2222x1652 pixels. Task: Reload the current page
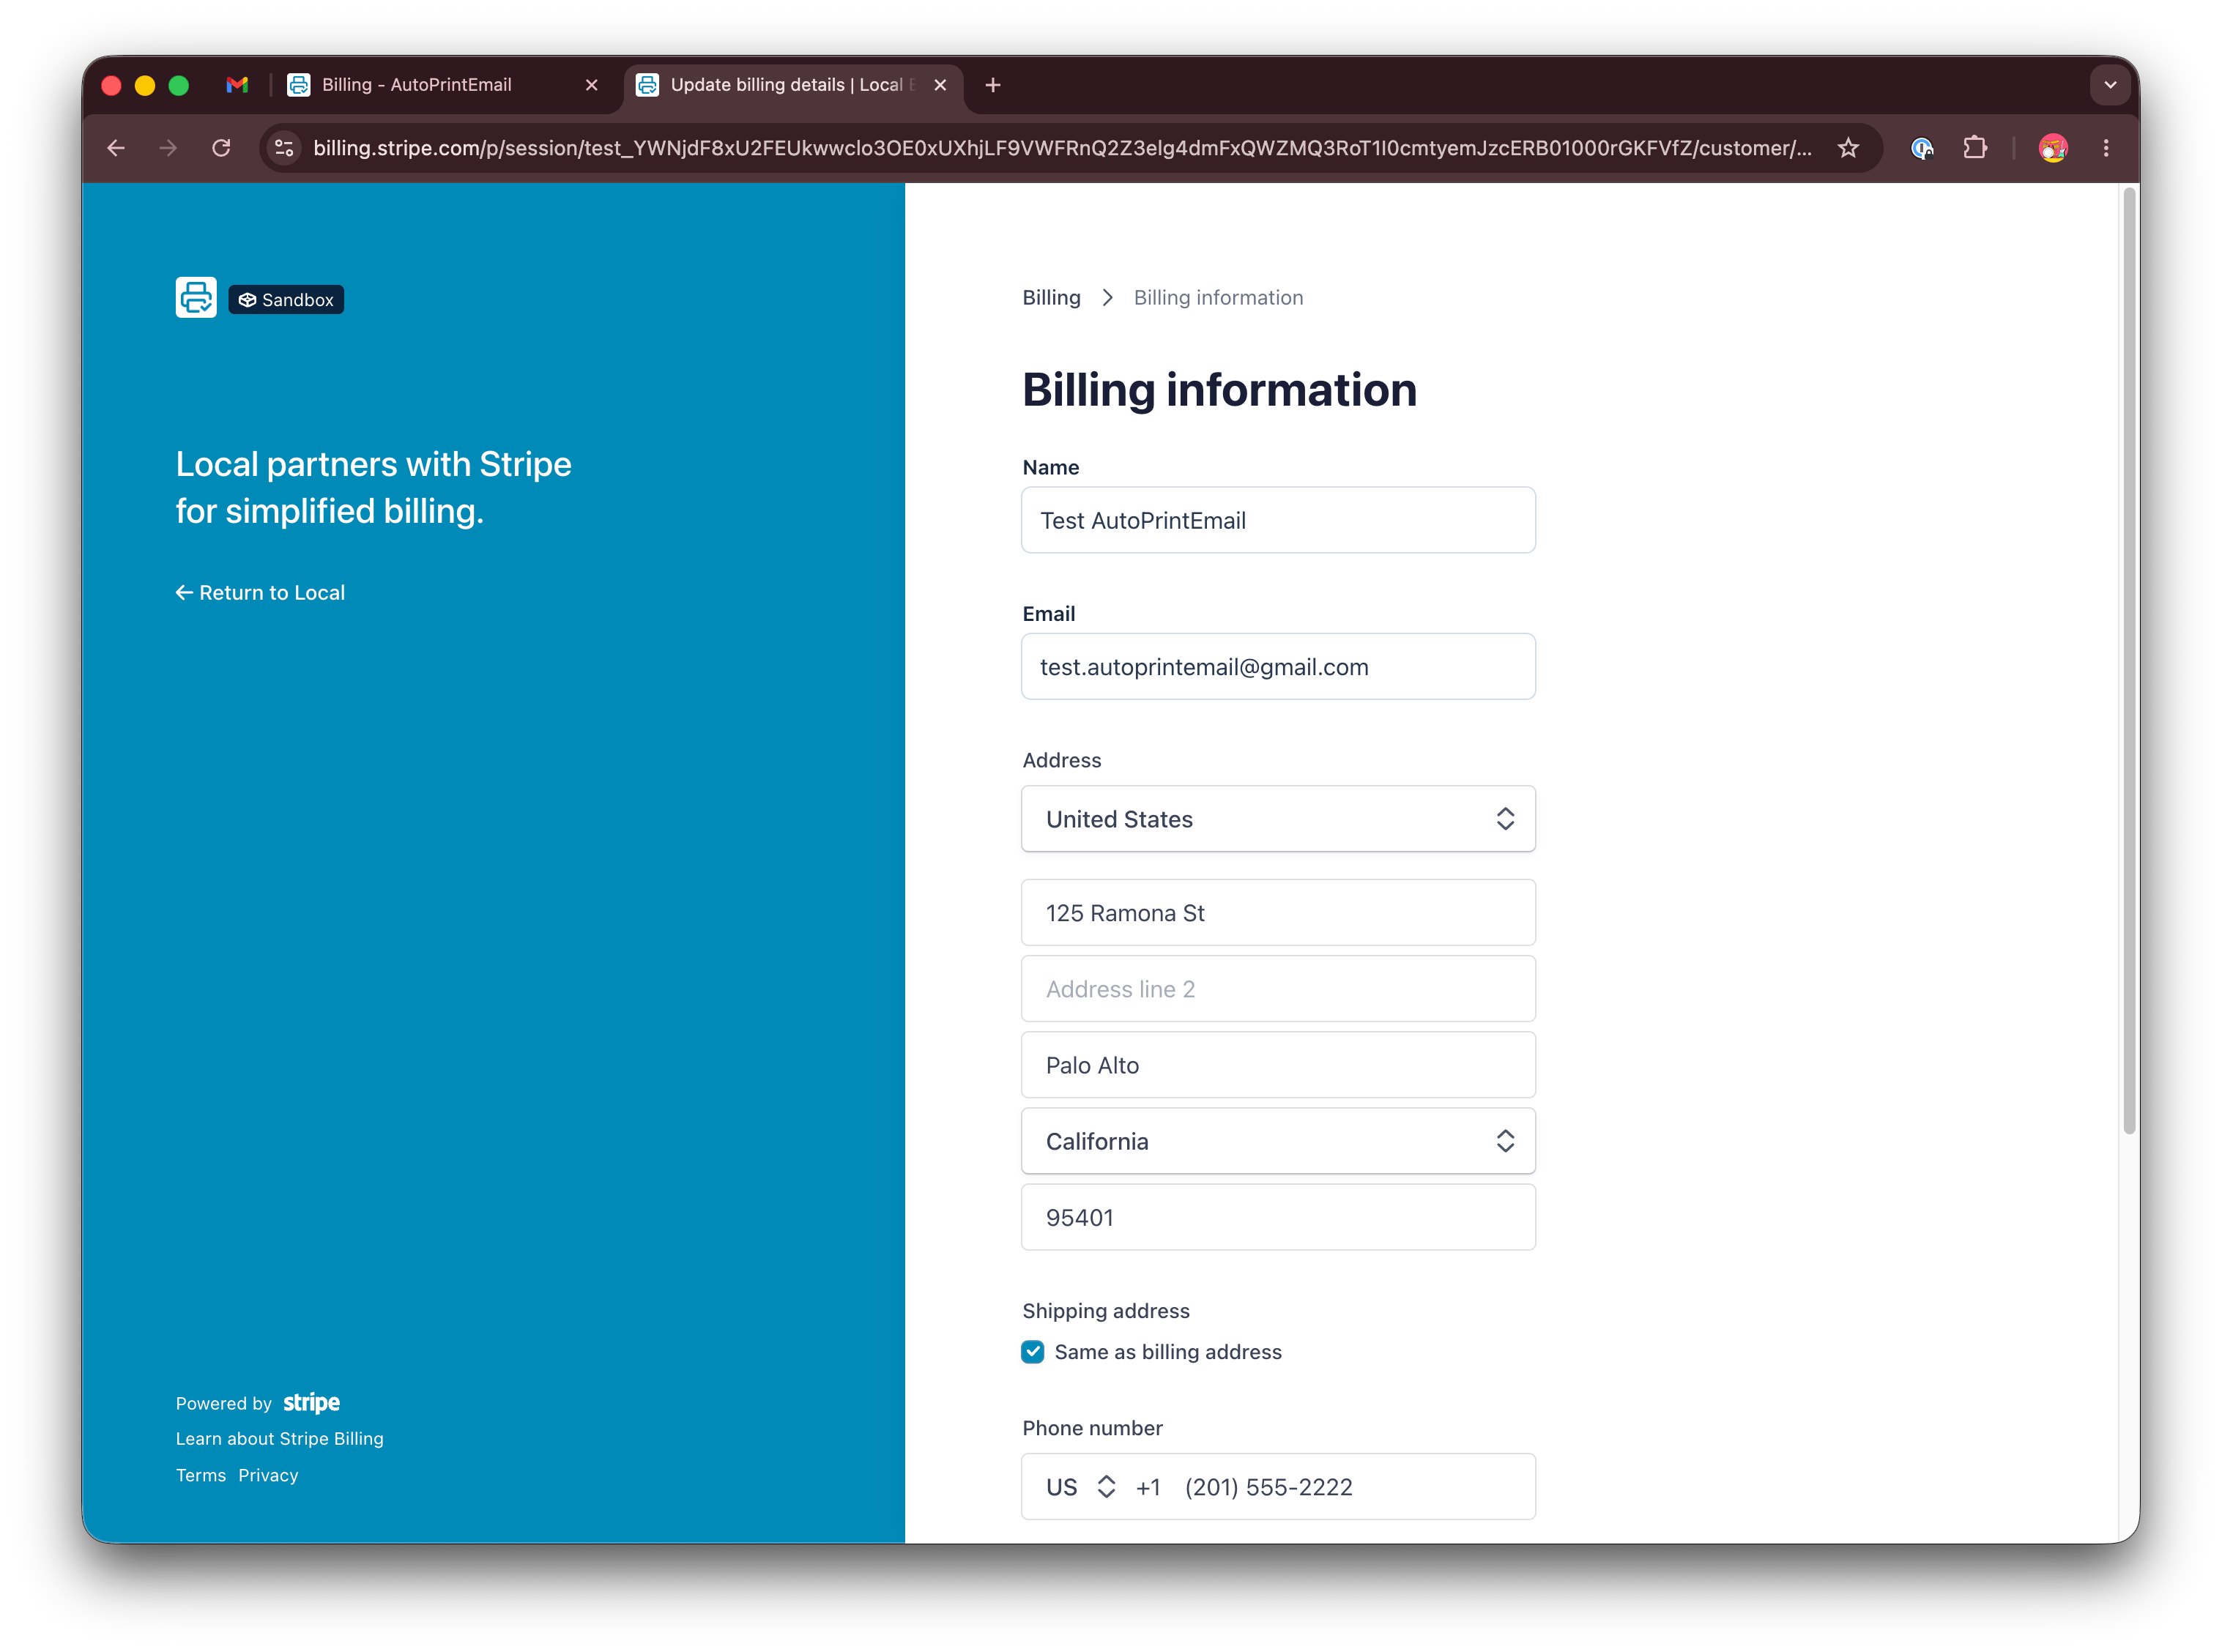pyautogui.click(x=221, y=148)
